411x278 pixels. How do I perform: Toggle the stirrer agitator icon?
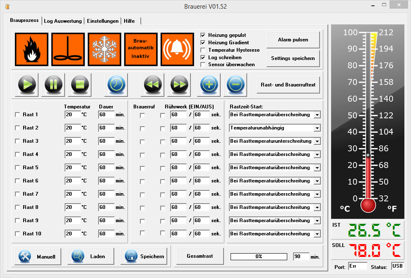[68, 50]
